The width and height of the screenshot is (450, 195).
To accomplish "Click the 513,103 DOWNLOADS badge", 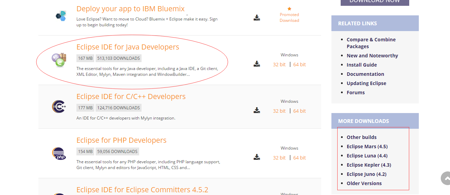I will point(119,58).
